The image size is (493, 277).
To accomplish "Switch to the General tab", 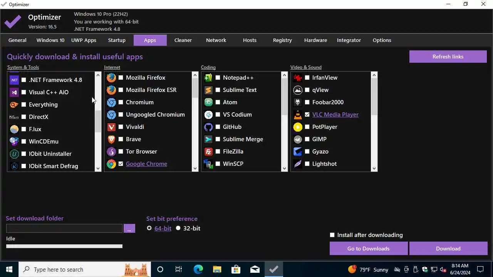I will tap(17, 40).
